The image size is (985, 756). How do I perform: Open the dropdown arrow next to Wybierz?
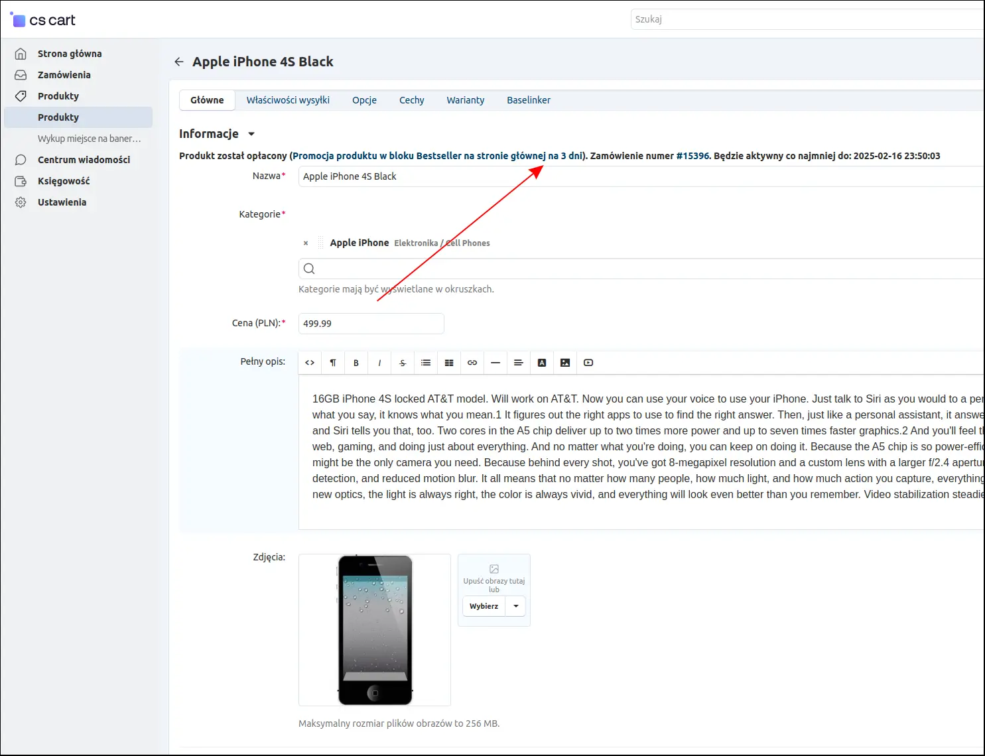pos(516,606)
